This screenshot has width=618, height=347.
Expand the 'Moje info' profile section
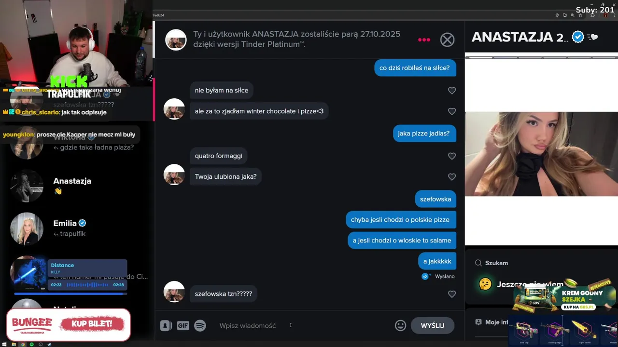(x=492, y=322)
